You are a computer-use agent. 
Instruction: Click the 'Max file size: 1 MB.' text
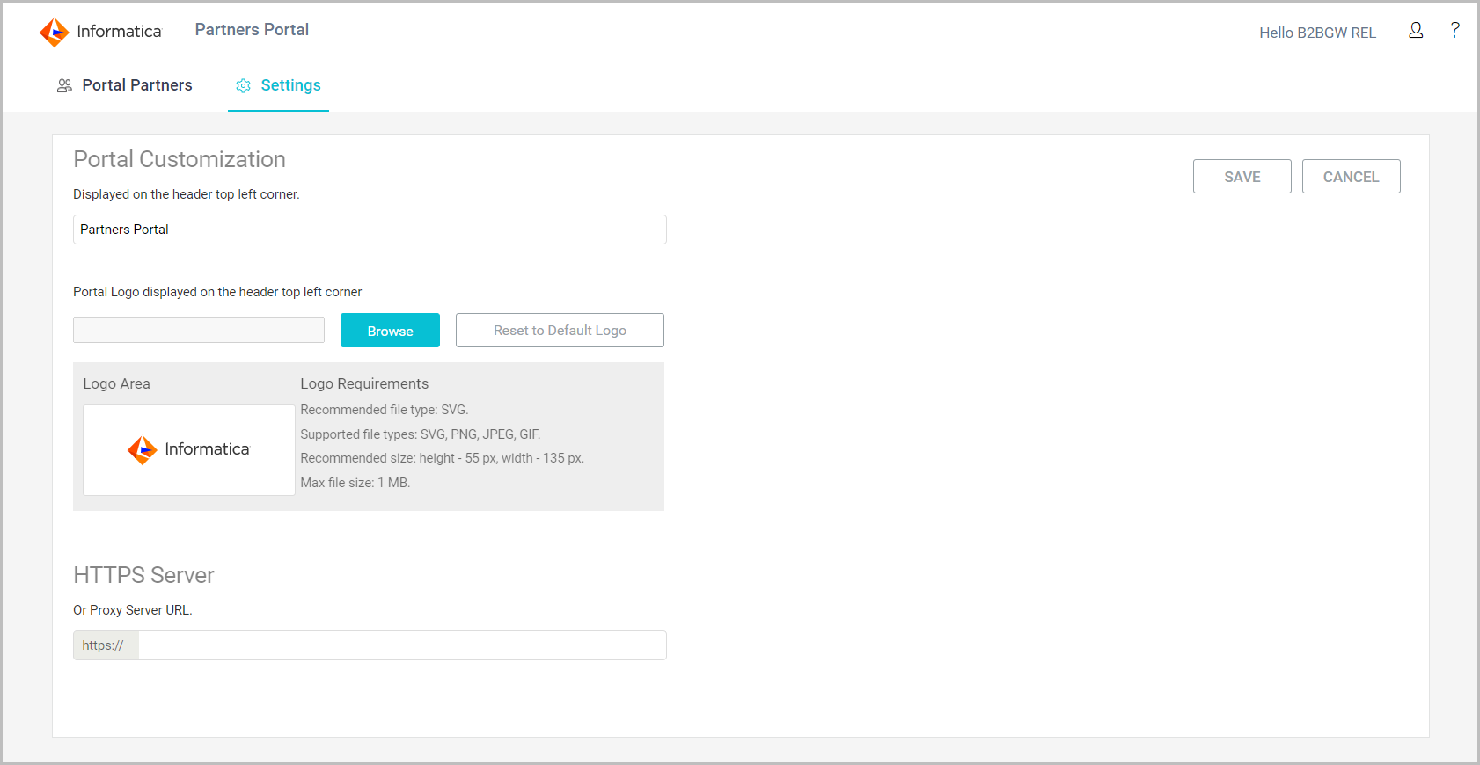tap(355, 483)
